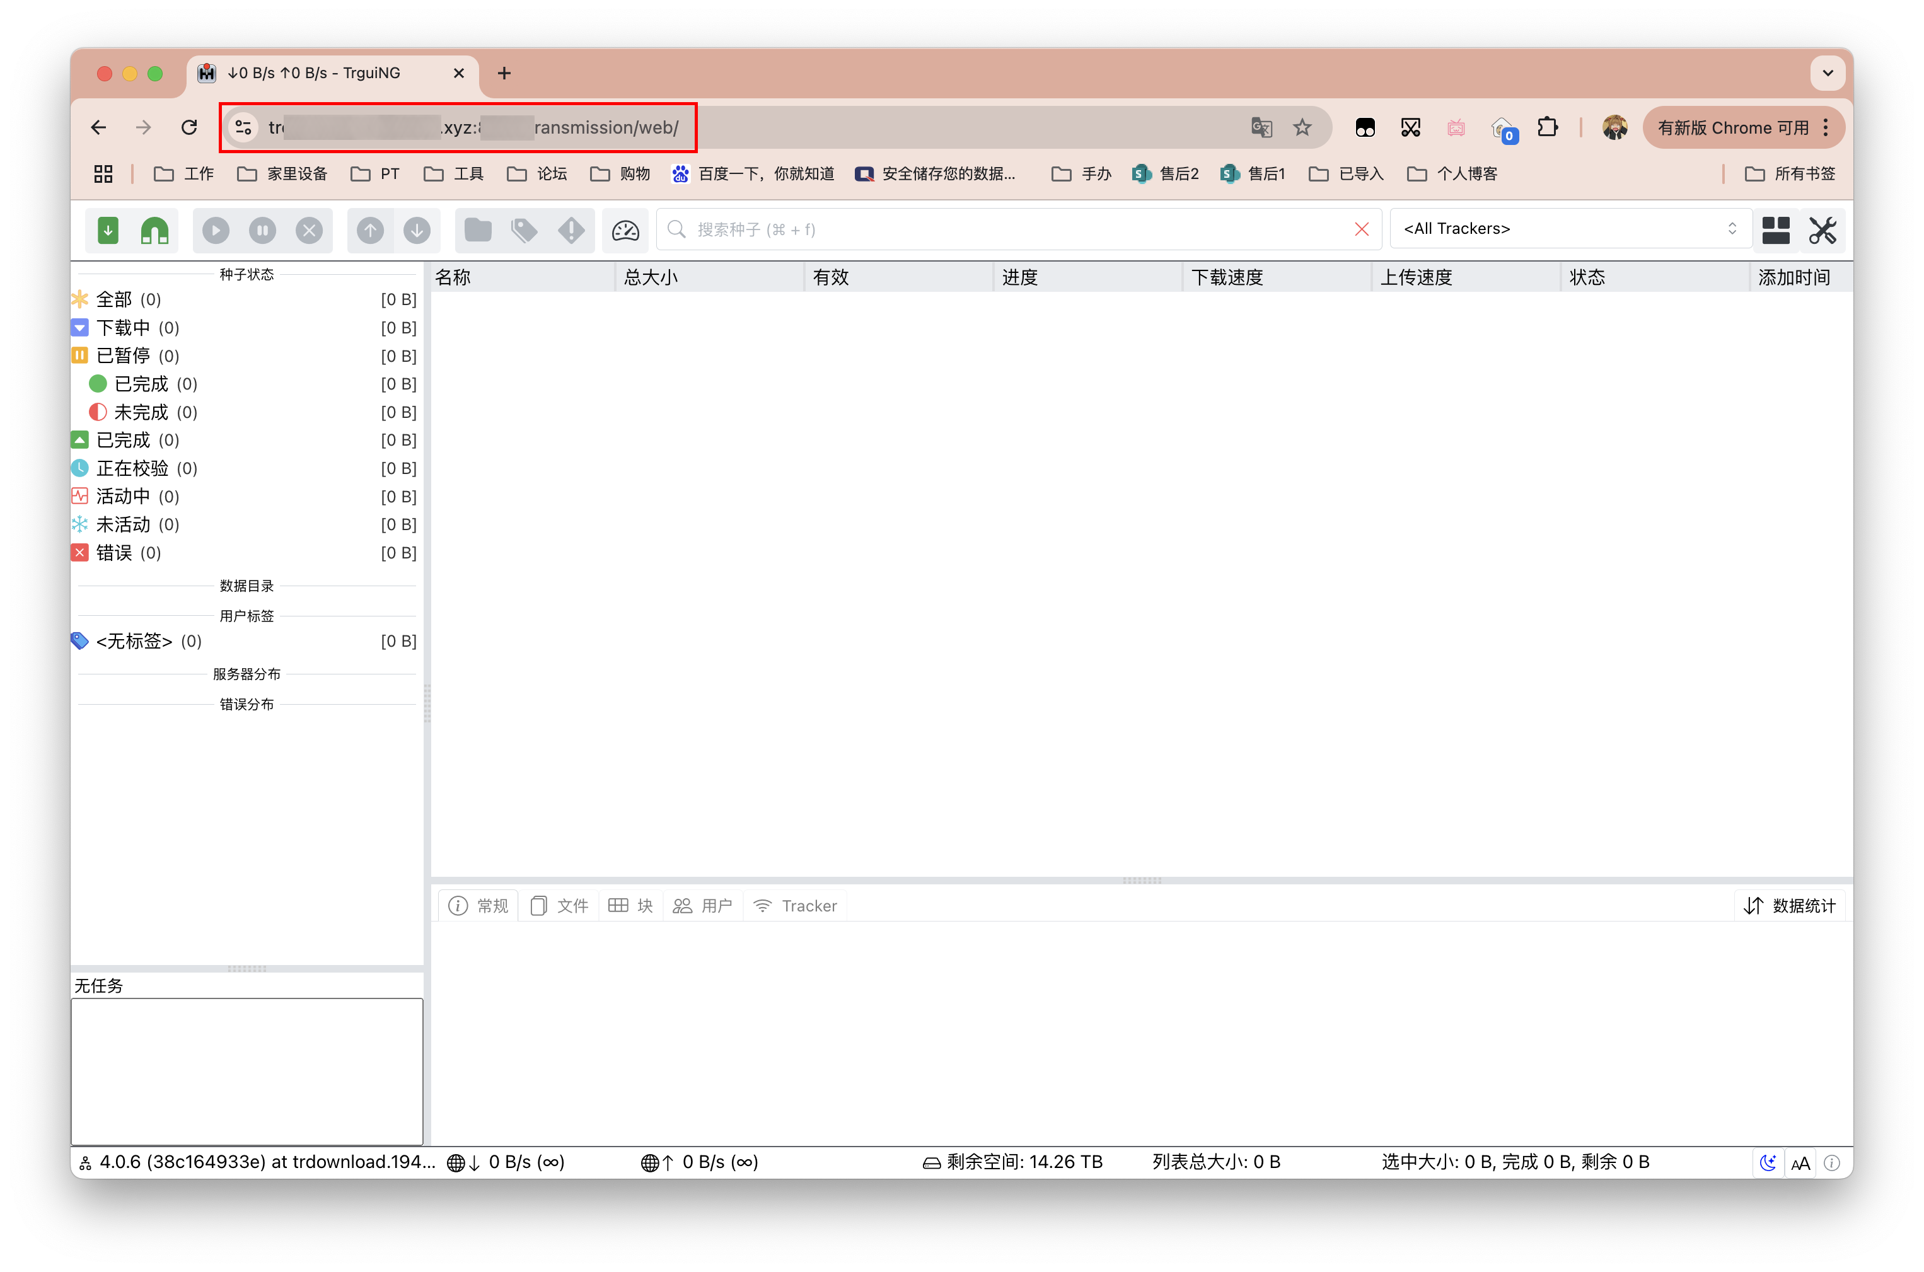Sort by 名称 column header

523,277
